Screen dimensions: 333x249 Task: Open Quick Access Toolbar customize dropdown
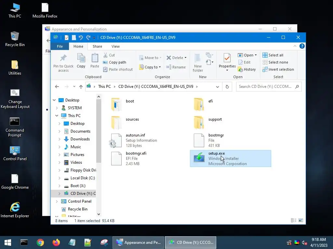[94, 38]
